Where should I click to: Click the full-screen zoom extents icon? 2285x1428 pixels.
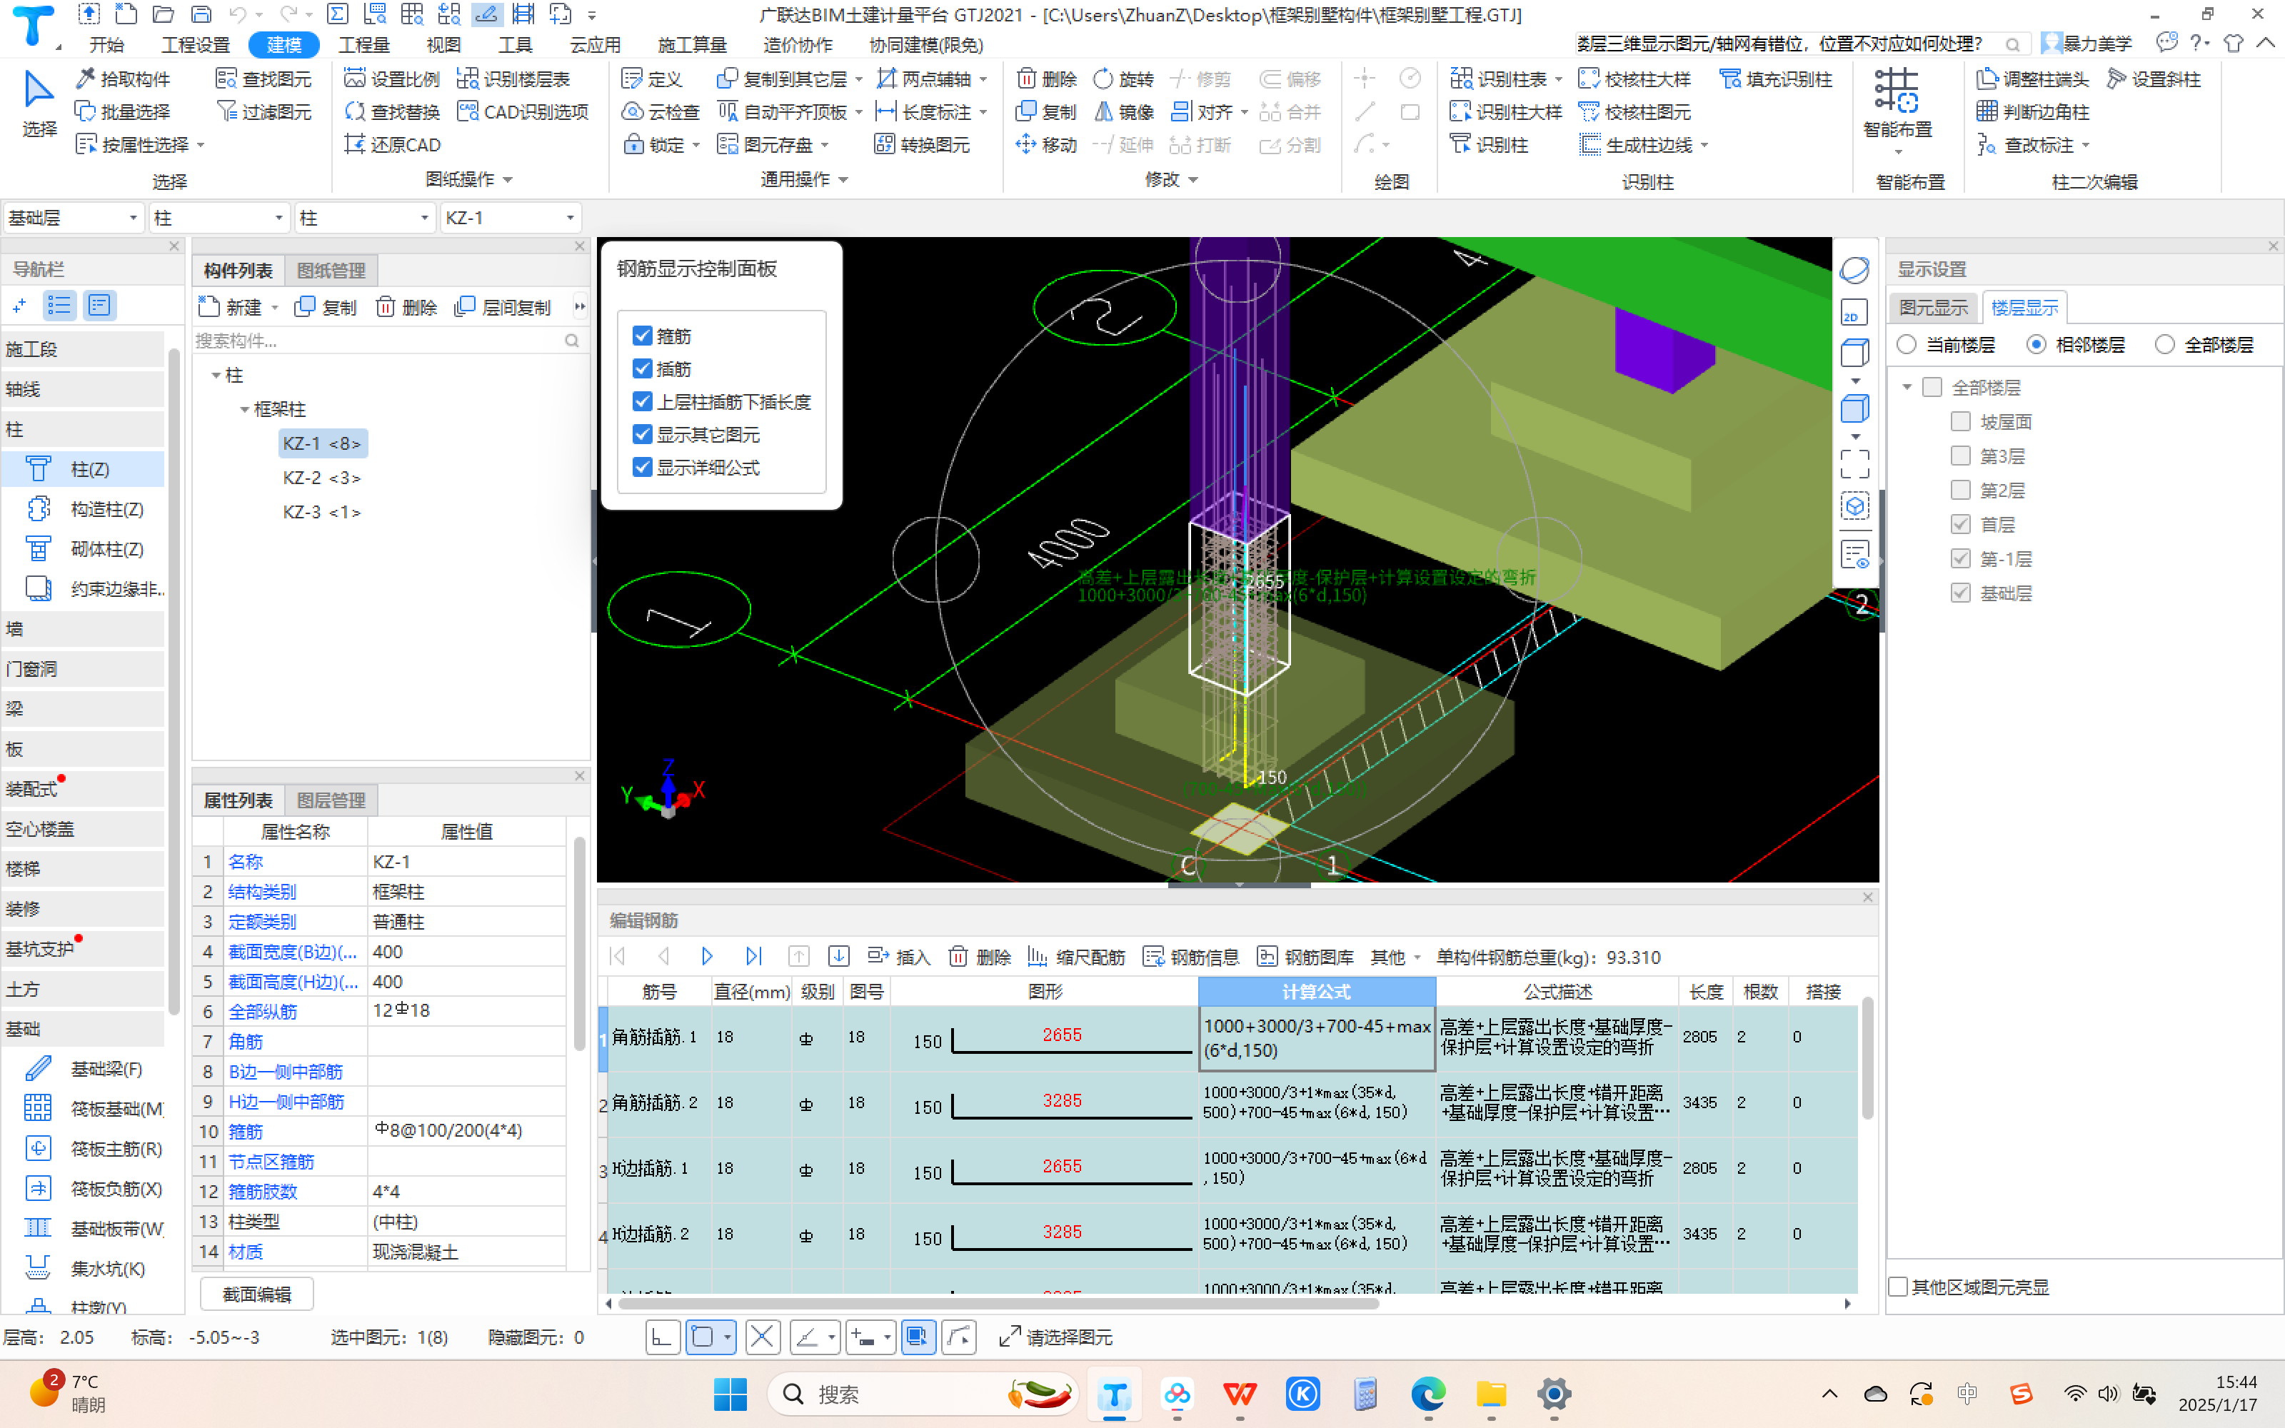click(x=1854, y=463)
